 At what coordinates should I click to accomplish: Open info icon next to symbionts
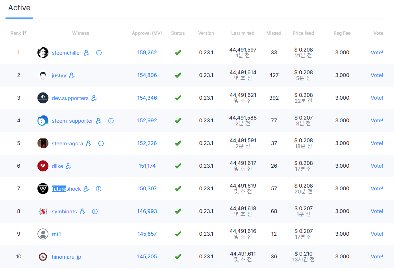[95, 211]
